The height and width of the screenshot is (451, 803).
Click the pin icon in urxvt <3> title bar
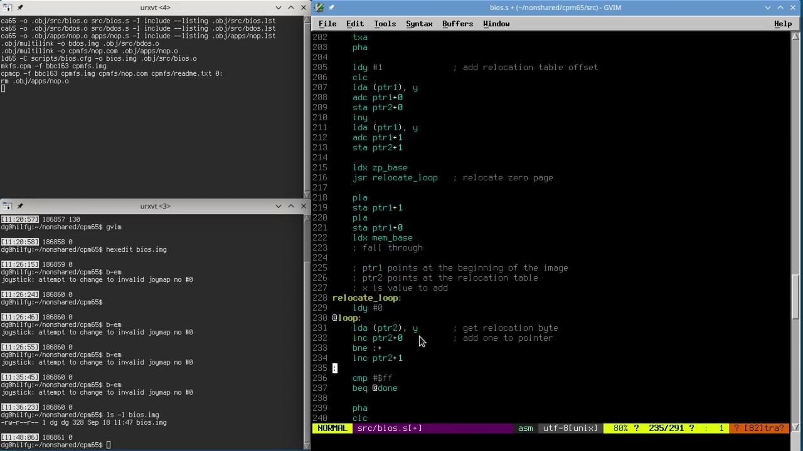coord(20,206)
